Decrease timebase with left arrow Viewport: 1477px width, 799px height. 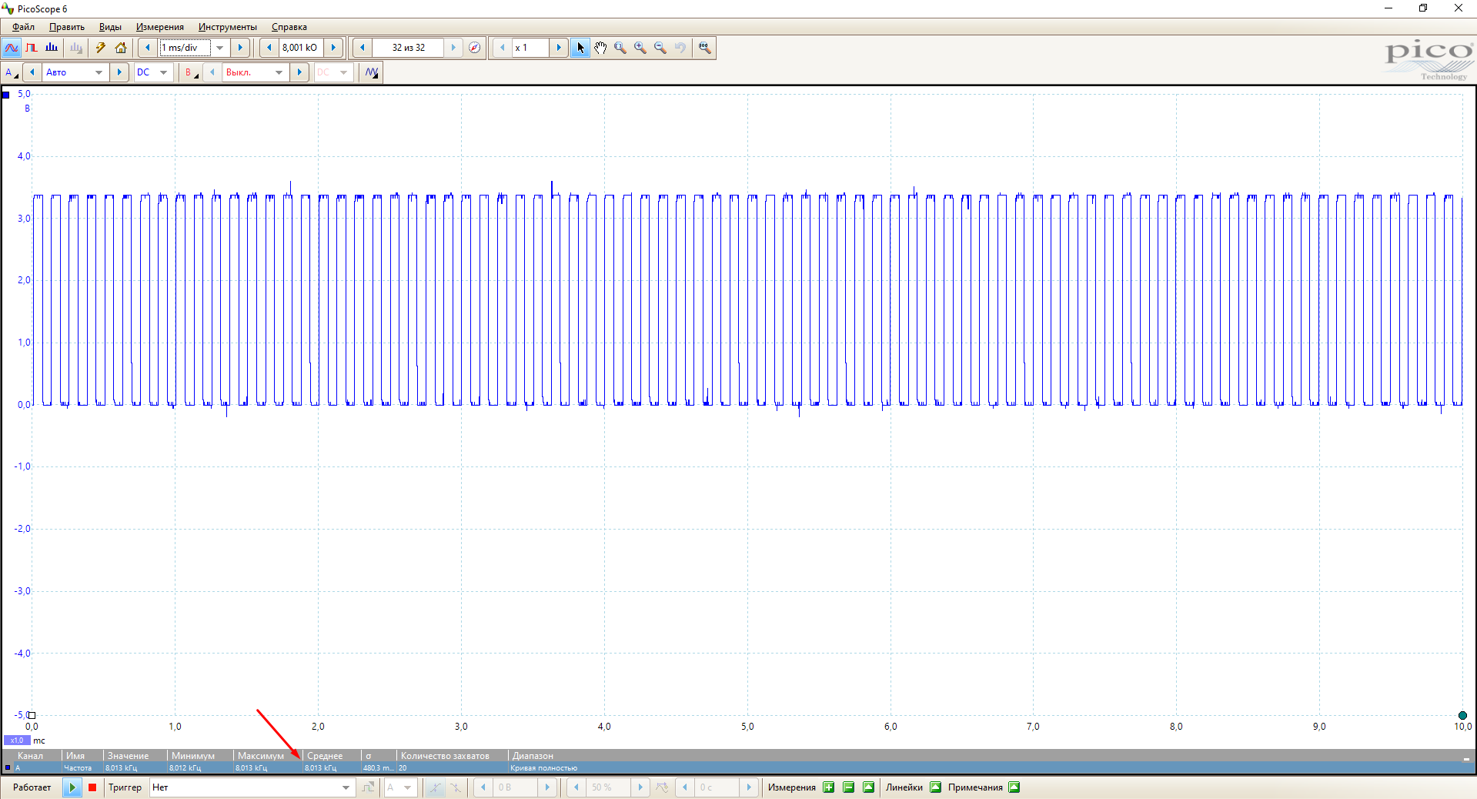coord(148,48)
